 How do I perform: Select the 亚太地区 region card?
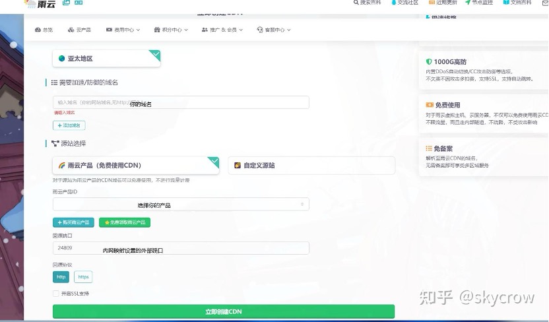(106, 59)
